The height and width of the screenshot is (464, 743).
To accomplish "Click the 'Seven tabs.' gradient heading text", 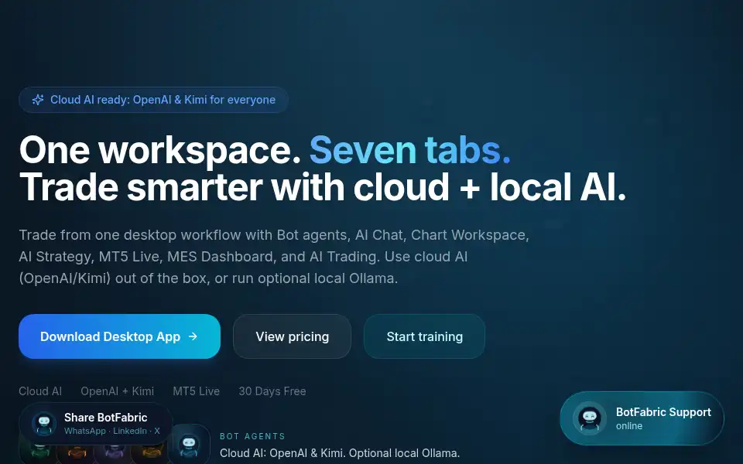I will [x=410, y=150].
